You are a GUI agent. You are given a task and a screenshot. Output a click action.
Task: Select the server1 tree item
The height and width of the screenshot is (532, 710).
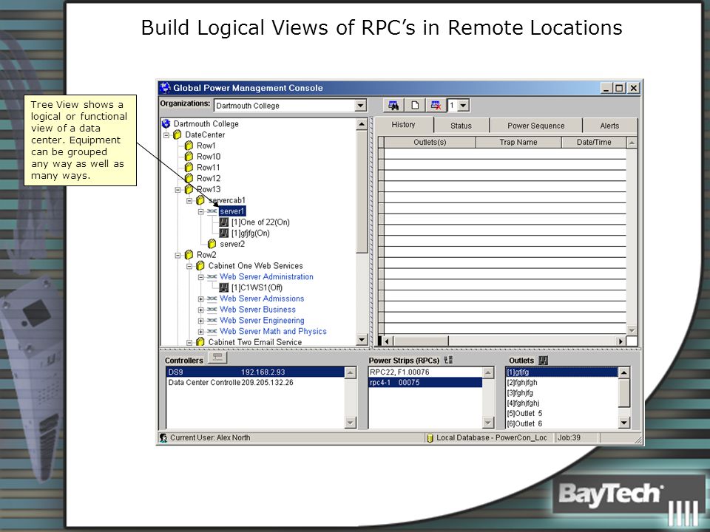point(231,211)
